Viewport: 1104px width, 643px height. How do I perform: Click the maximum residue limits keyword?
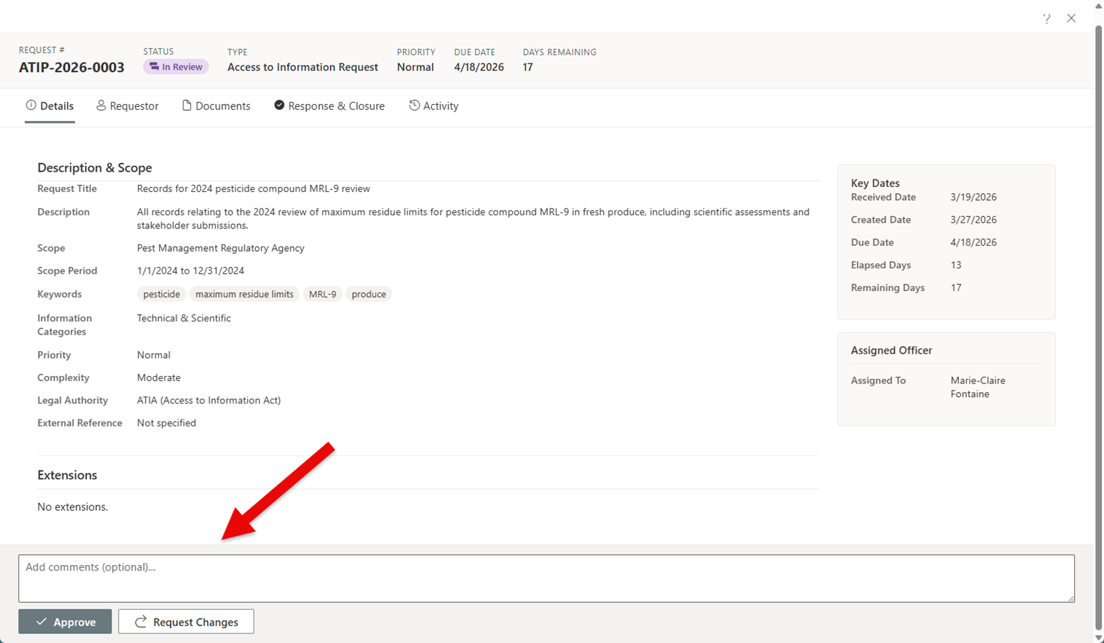(244, 294)
